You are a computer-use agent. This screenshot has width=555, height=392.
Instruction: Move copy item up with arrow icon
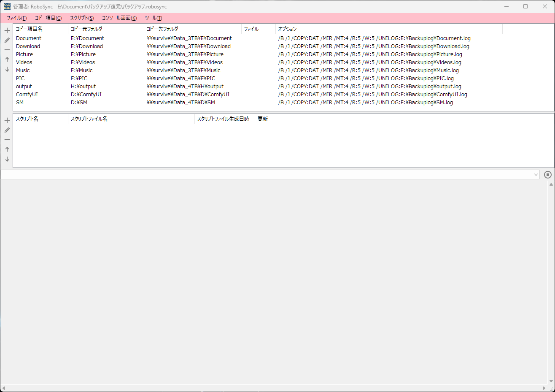tap(7, 59)
